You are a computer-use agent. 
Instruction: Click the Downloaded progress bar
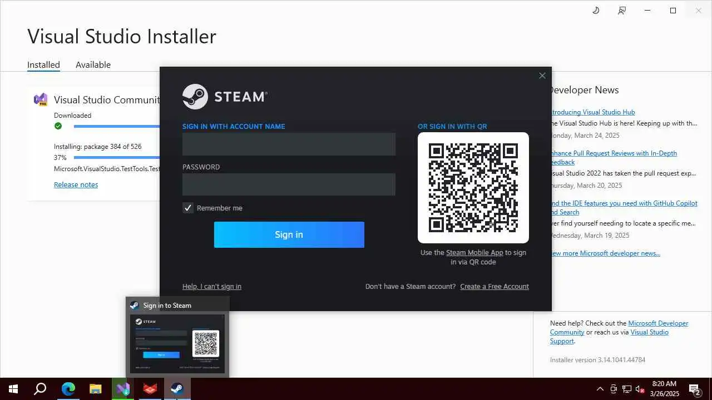(116, 127)
